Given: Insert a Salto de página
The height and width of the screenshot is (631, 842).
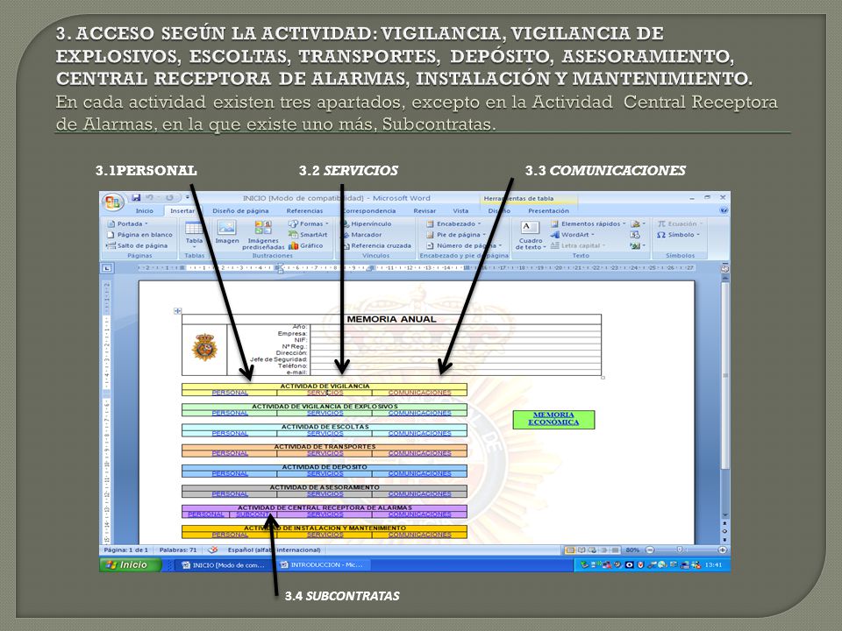Looking at the screenshot, I should pos(138,245).
